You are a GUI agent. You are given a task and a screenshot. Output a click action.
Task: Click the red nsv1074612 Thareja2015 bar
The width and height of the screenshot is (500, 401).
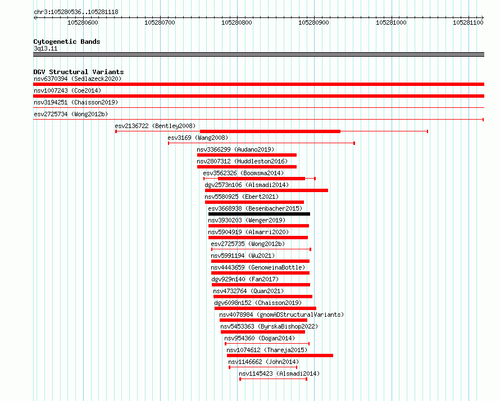click(x=280, y=356)
